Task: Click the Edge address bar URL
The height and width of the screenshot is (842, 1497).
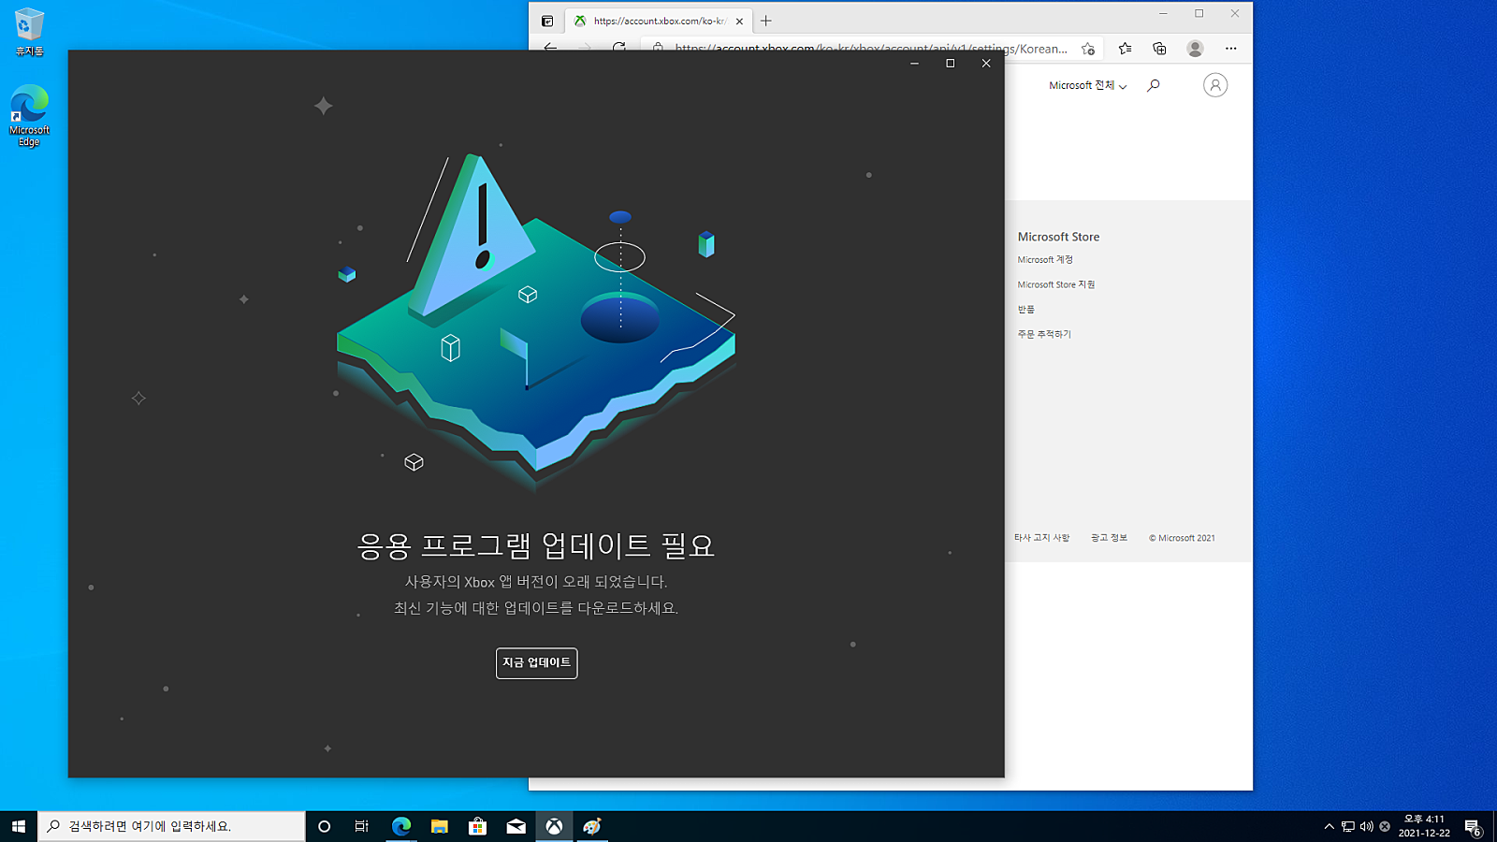Action: 871,49
